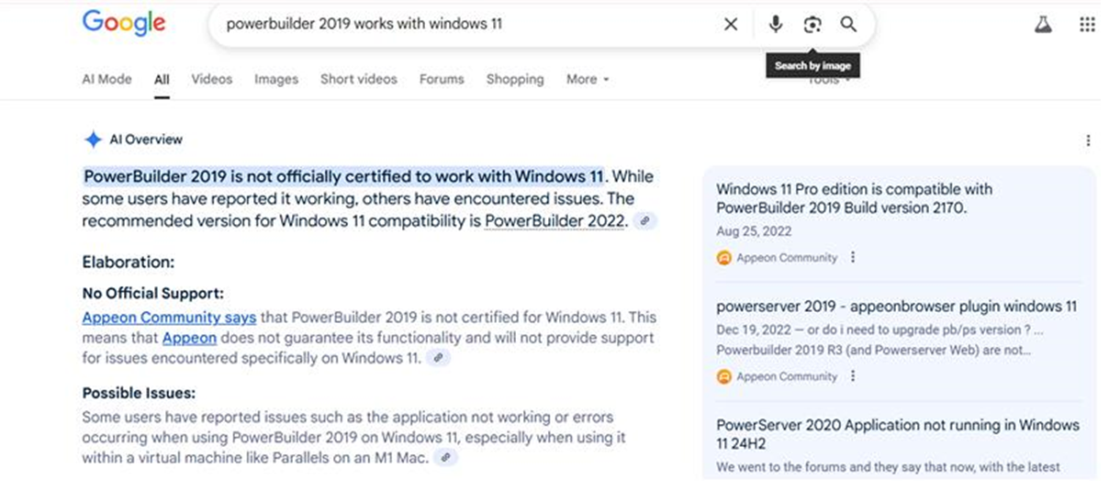Open source options for first Appeon Community result
This screenshot has width=1109, height=491.
[x=853, y=258]
